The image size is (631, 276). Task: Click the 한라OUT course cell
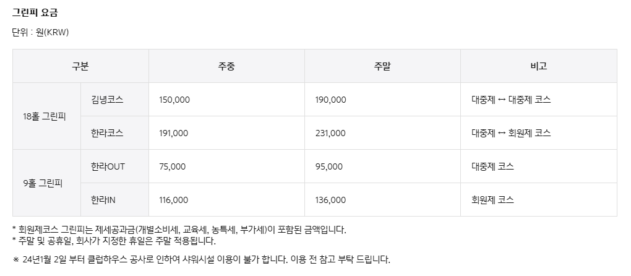[x=108, y=166]
